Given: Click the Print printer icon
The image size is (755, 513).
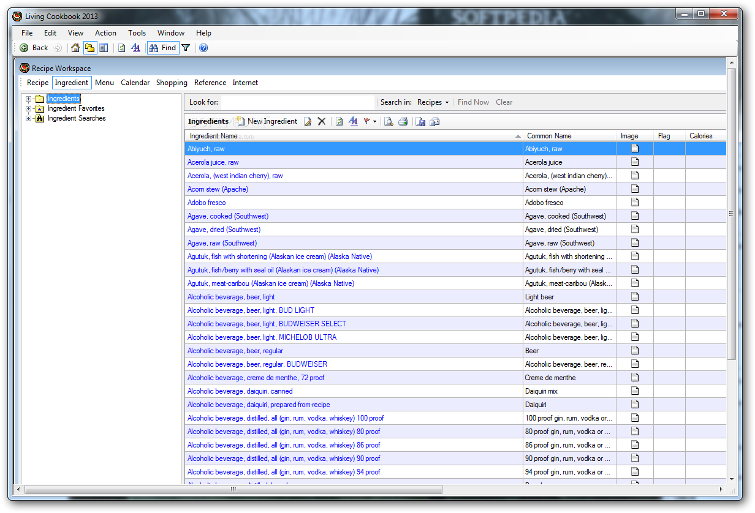Looking at the screenshot, I should 403,121.
